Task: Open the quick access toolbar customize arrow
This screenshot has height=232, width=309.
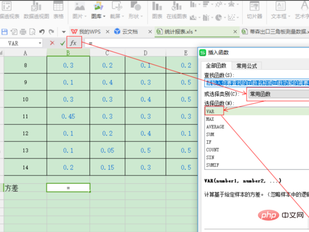Action: tap(63, 32)
